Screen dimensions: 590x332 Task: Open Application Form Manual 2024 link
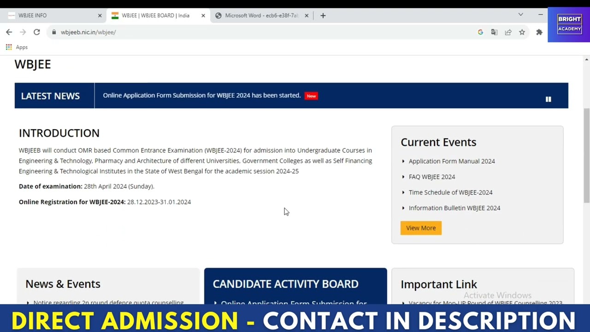[x=452, y=161]
